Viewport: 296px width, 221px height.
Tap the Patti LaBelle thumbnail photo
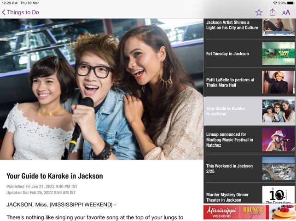[x=279, y=82]
